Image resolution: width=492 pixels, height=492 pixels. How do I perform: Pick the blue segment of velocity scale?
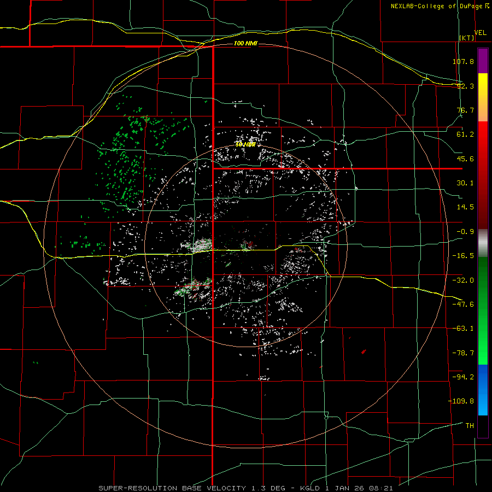pos(483,390)
